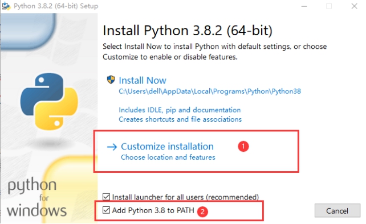This screenshot has height=224, width=366.
Task: Click the 'Creates shortcuts and file associations' text
Action: [x=180, y=119]
